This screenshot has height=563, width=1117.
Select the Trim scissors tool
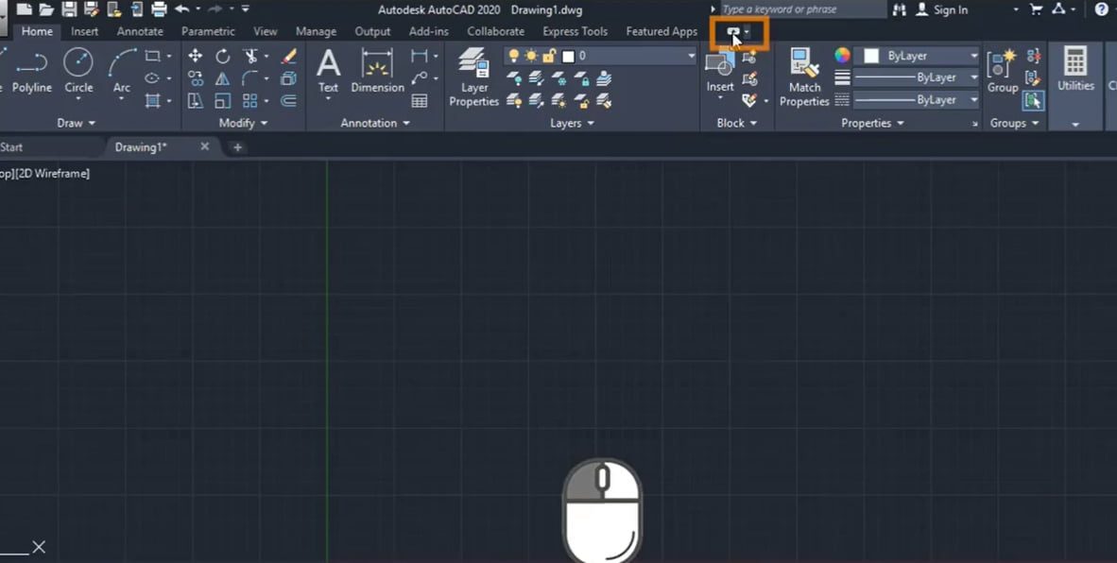click(x=250, y=56)
